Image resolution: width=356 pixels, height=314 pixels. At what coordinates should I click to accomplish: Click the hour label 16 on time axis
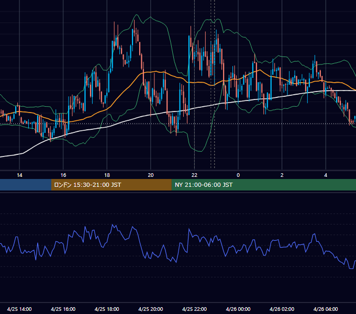[x=63, y=175]
